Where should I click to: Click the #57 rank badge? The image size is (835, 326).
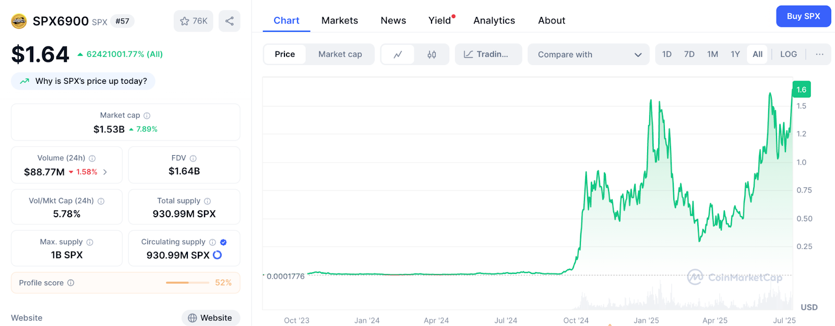[x=122, y=21]
